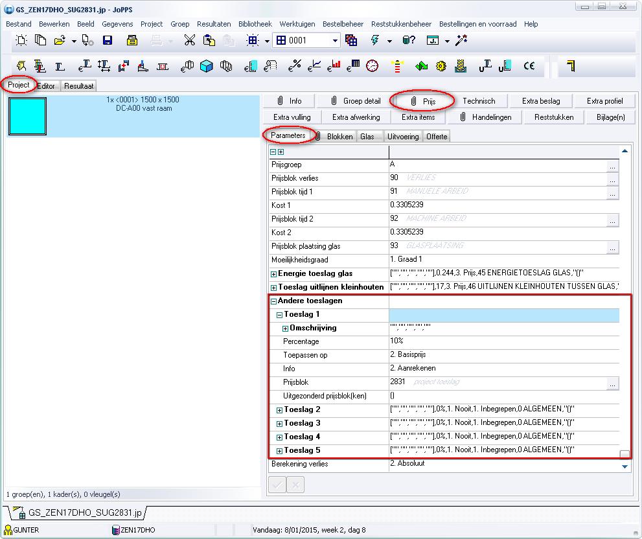642x539 pixels.
Task: Click the New project icon
Action: [x=21, y=40]
